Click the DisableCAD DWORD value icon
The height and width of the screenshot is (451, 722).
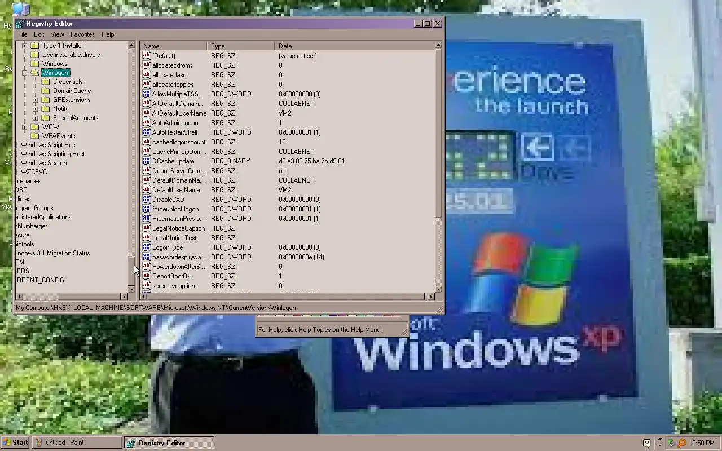147,199
